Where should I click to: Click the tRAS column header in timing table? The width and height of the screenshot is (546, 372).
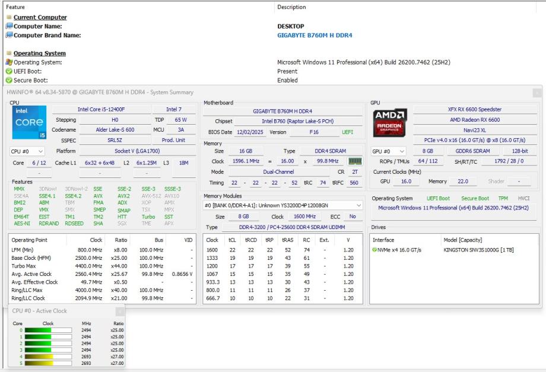(288, 240)
